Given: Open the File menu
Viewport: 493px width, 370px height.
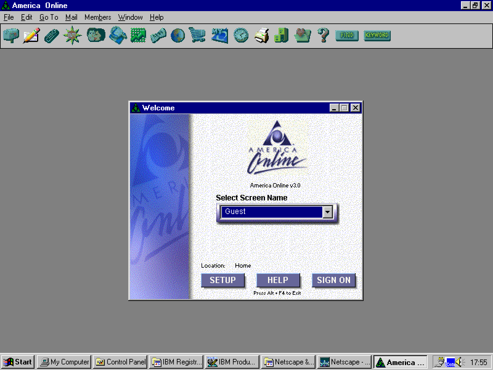Looking at the screenshot, I should 9,17.
